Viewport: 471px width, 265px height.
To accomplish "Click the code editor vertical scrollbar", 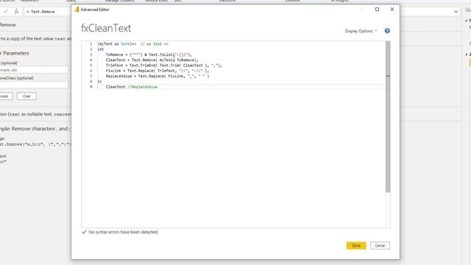I will point(388,116).
